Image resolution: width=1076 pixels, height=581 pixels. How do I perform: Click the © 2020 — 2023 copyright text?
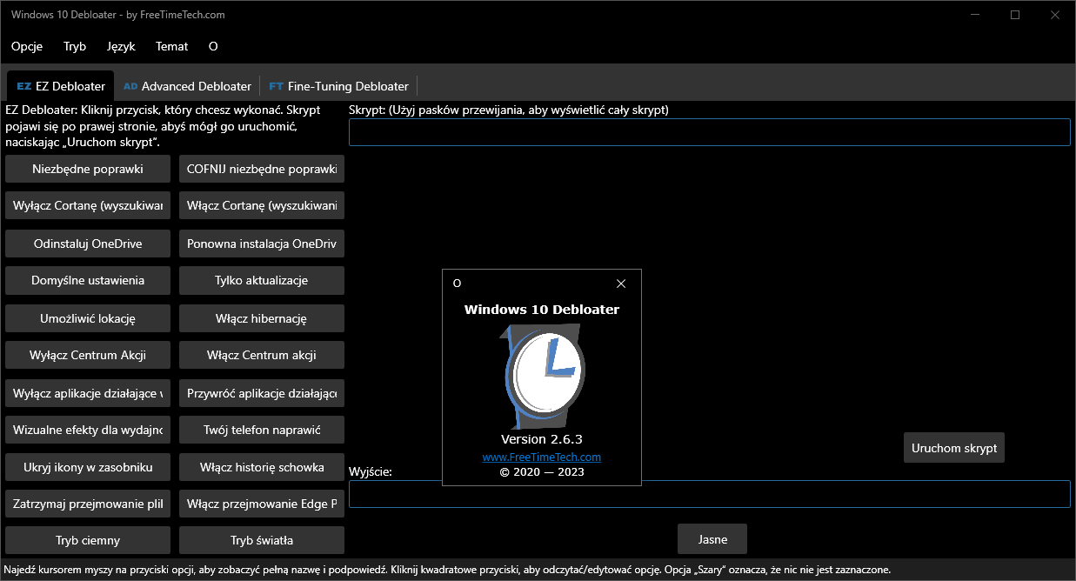click(x=542, y=472)
